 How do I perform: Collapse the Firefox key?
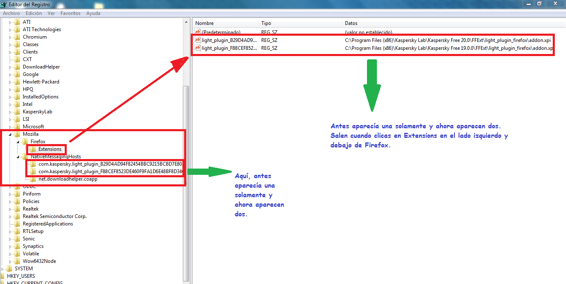click(x=19, y=142)
